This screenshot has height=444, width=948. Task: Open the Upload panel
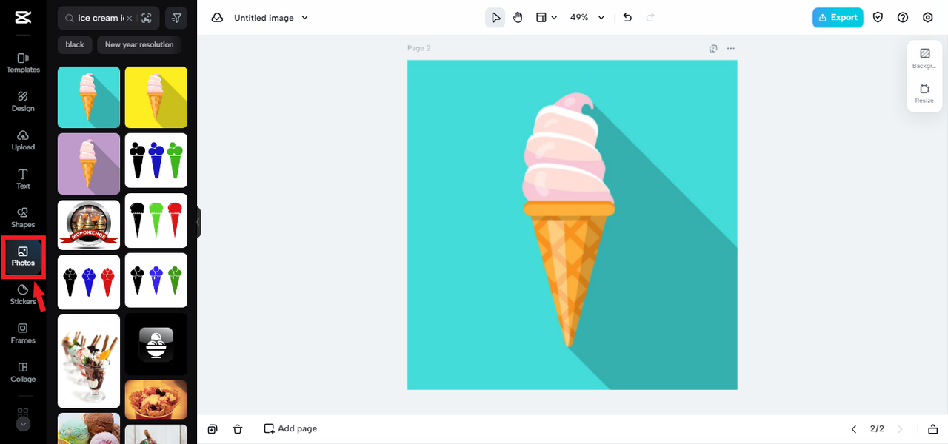pyautogui.click(x=23, y=140)
